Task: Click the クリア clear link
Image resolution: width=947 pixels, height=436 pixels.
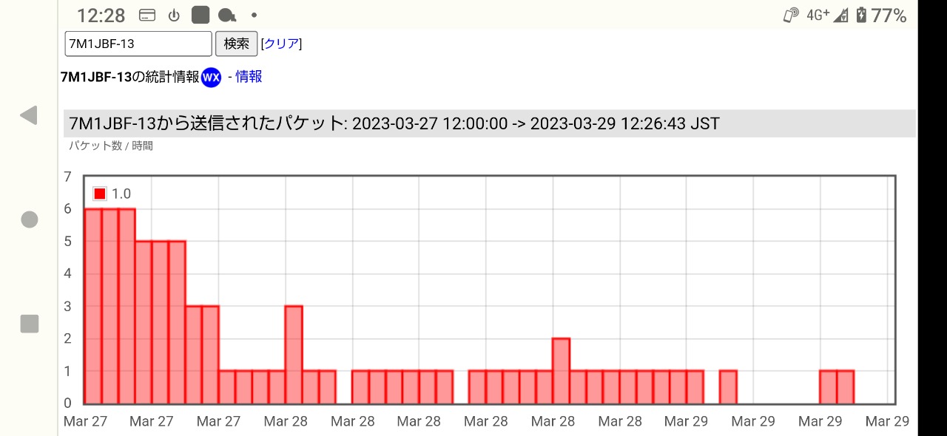Action: [x=281, y=44]
